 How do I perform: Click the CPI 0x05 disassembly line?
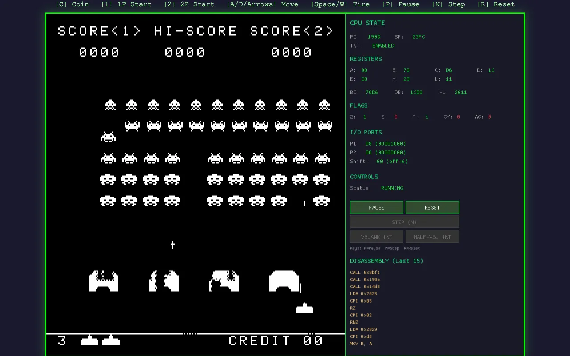pos(361,301)
